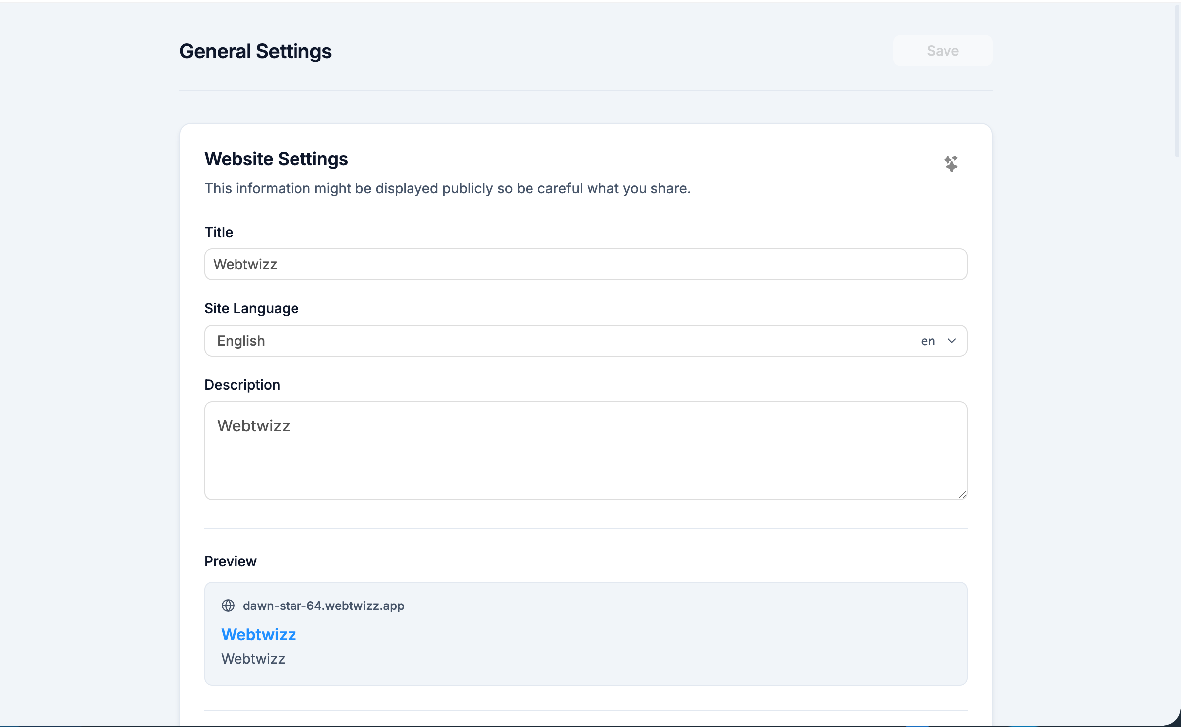Open the blue Webtwizz preview link

258,635
